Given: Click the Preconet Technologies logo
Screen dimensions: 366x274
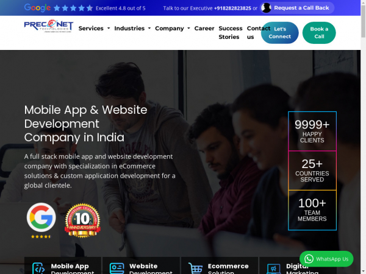Looking at the screenshot, I should [x=49, y=26].
